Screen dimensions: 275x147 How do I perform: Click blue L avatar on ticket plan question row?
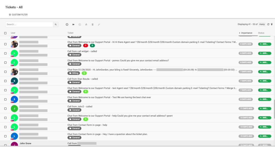click(x=15, y=136)
